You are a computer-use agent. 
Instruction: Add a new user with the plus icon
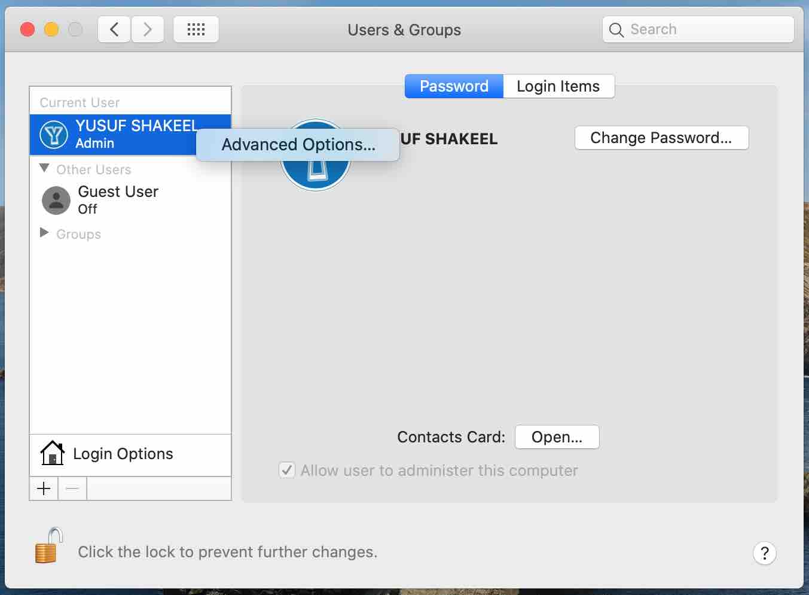(44, 488)
